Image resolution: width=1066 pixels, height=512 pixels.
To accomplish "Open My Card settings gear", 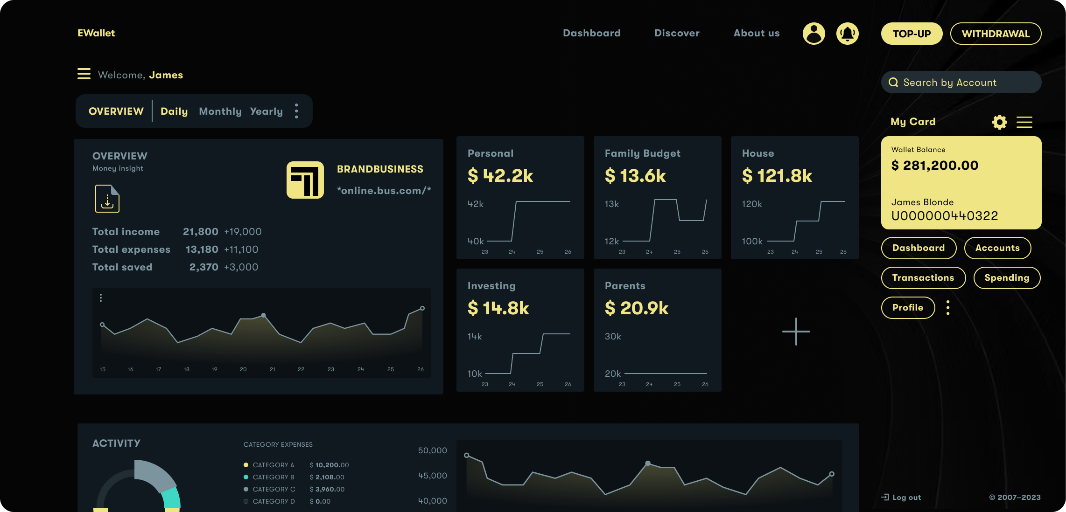I will [x=999, y=122].
